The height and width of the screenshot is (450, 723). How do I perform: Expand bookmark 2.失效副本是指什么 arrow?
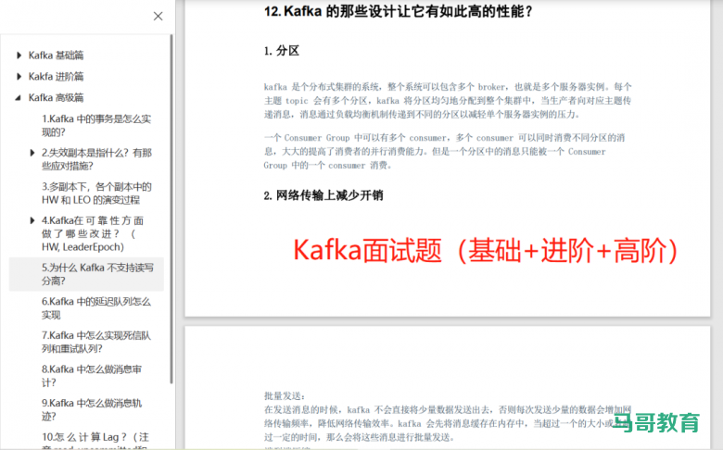point(33,153)
